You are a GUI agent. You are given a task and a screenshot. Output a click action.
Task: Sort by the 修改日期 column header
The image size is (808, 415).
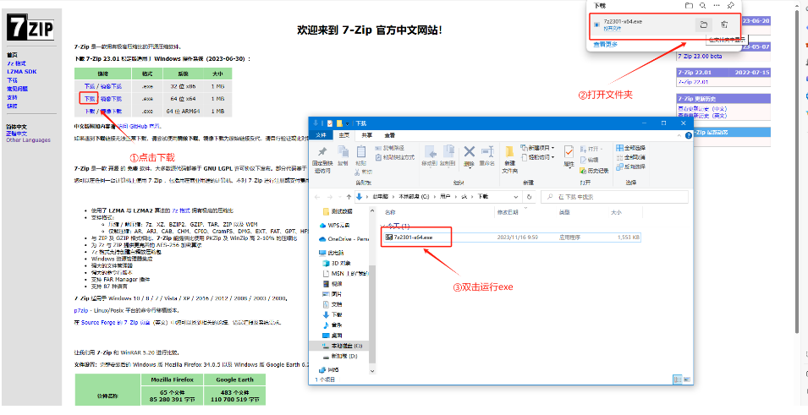coord(508,212)
